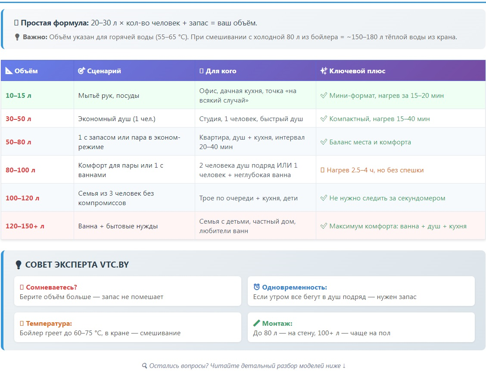
Task: Click the sparkle icon beside Ключевой плюс
Action: [324, 71]
